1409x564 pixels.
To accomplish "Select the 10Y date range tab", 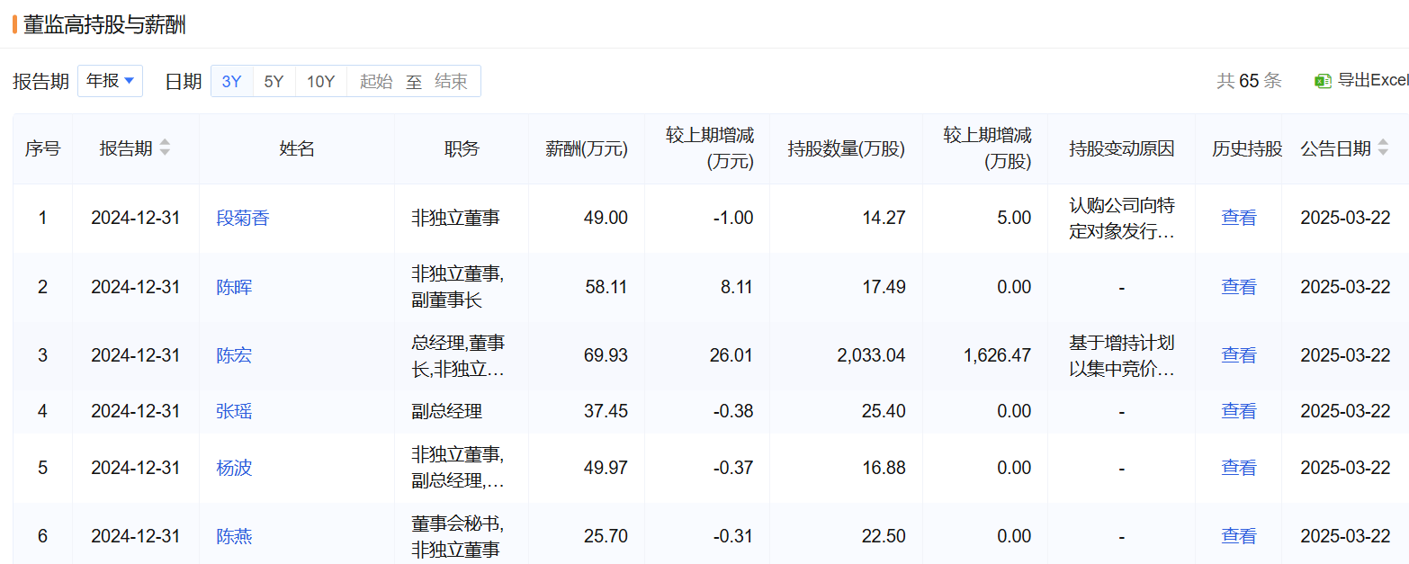I will coord(320,81).
